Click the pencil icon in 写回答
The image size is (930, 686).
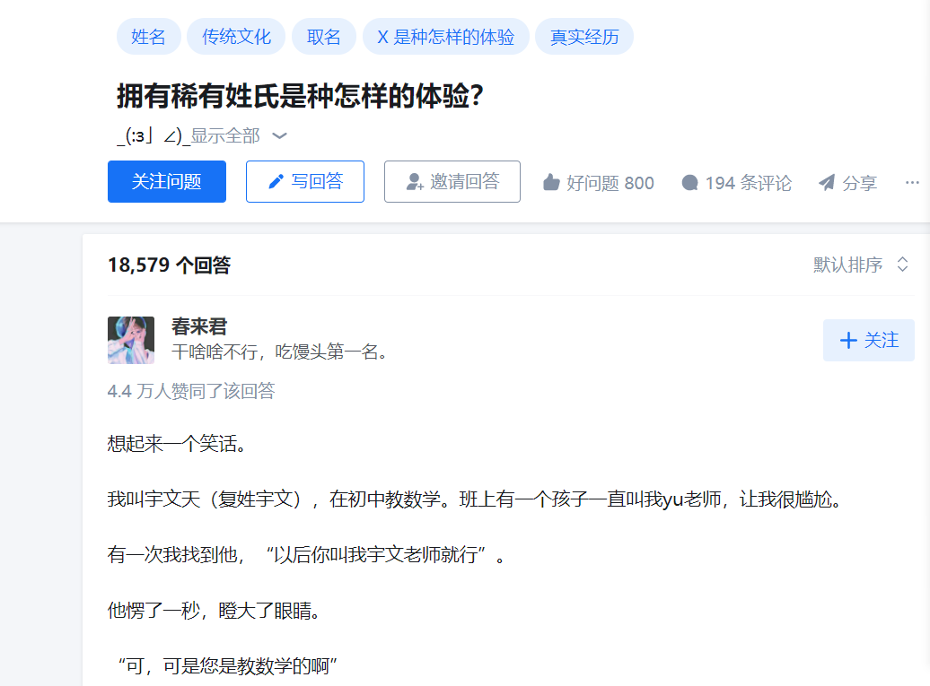point(276,182)
